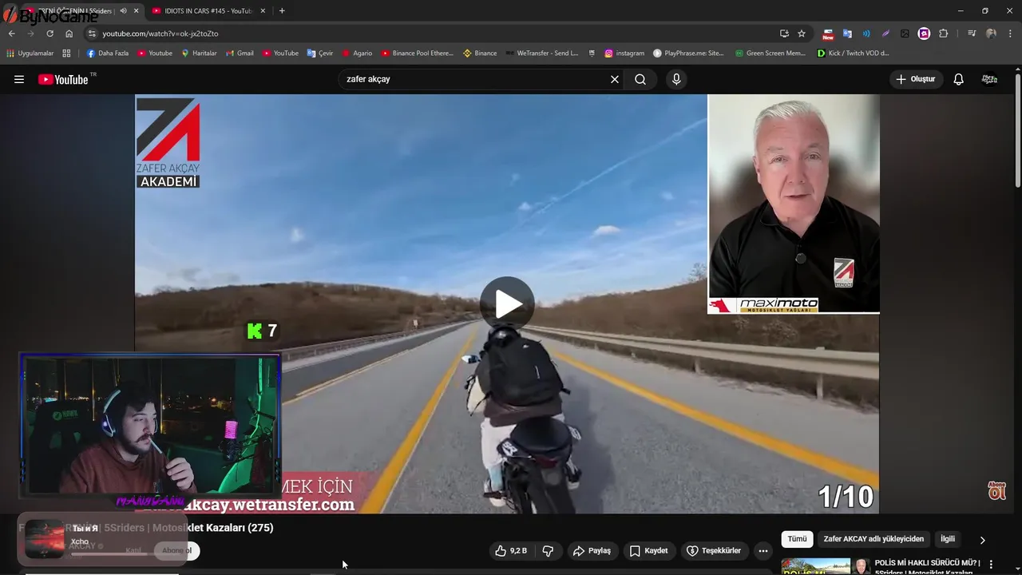1022x575 pixels.
Task: Clear the search text with the X
Action: click(615, 79)
